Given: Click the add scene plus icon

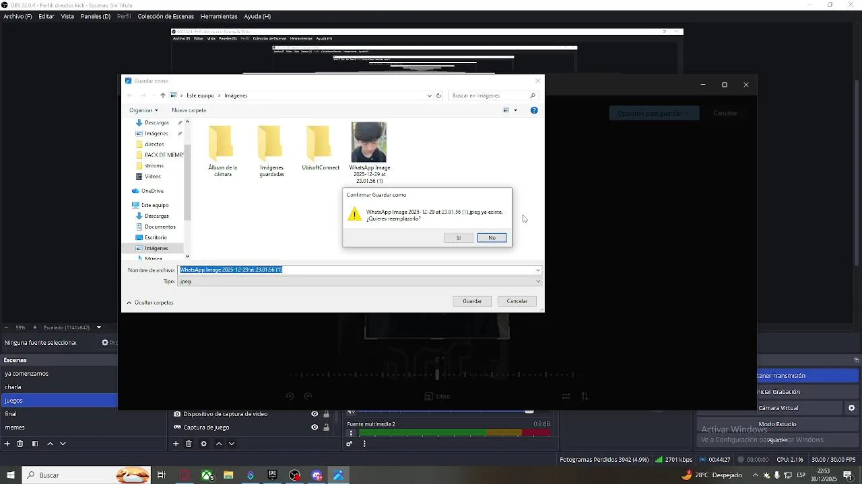Looking at the screenshot, I should click(7, 444).
